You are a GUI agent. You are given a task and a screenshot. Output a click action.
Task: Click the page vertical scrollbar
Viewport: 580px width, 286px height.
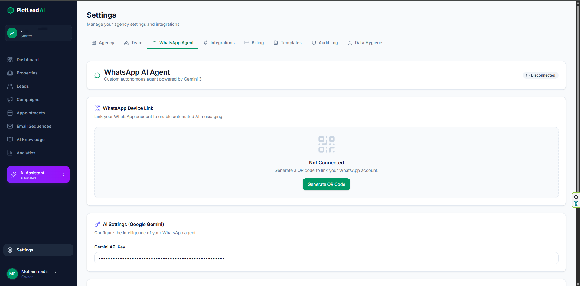pyautogui.click(x=578, y=100)
